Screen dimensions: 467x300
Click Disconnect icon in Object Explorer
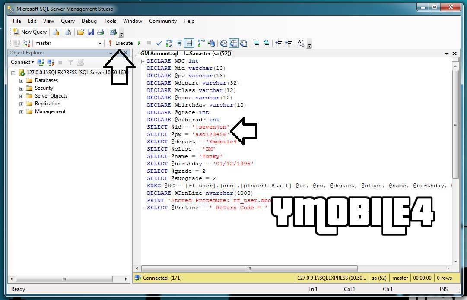(51, 62)
